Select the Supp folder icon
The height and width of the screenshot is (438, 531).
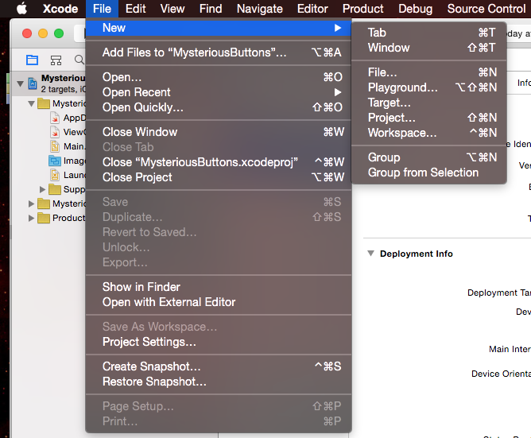[55, 189]
